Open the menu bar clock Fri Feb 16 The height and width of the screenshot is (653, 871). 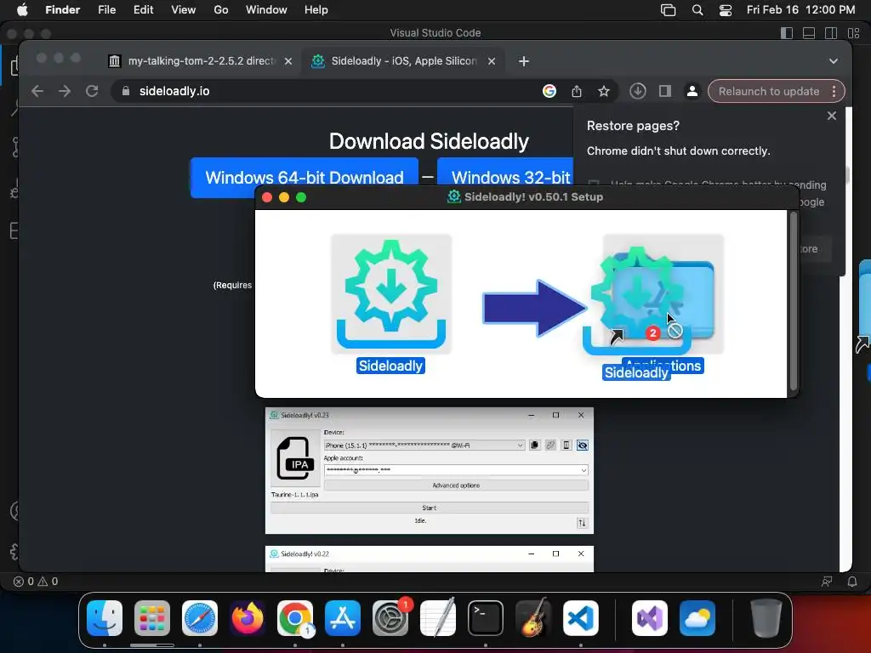point(800,10)
